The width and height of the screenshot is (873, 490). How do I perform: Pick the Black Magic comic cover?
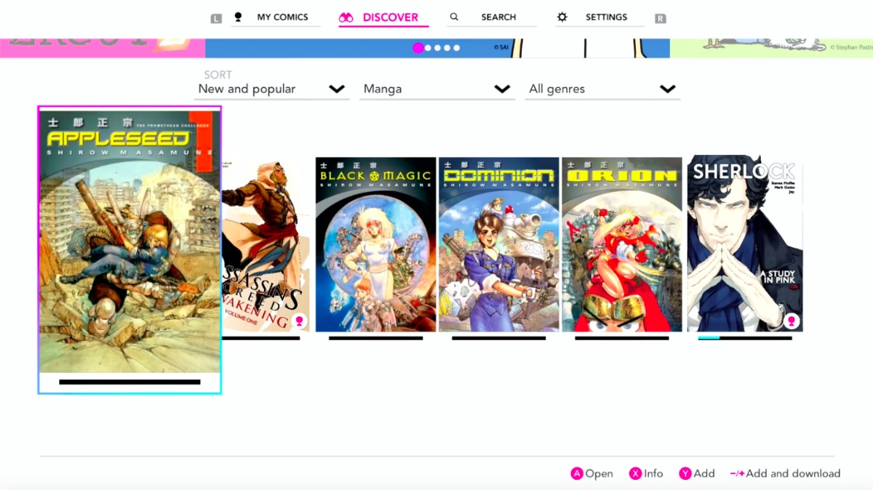click(375, 244)
